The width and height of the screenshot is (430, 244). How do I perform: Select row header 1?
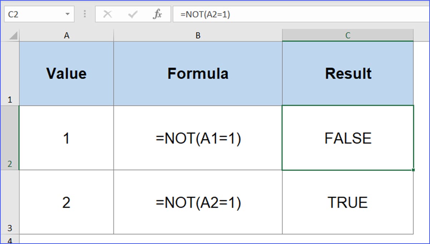[x=11, y=73]
